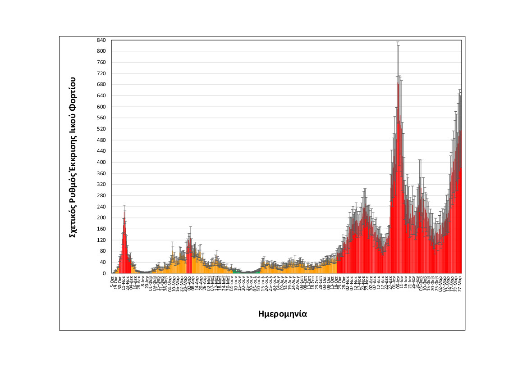Select the top error bar cap near 840
The width and height of the screenshot is (527, 372).
[x=398, y=42]
